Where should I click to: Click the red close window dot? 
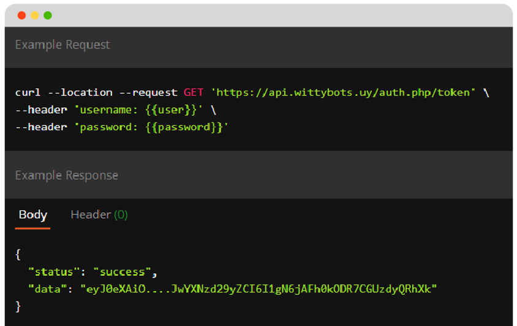tap(22, 15)
